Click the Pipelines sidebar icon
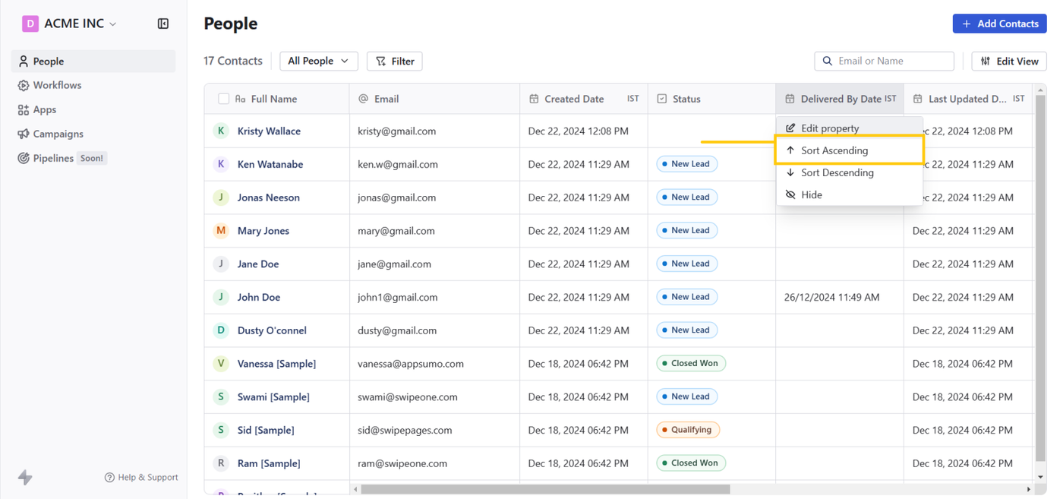The height and width of the screenshot is (499, 1063). coord(24,158)
